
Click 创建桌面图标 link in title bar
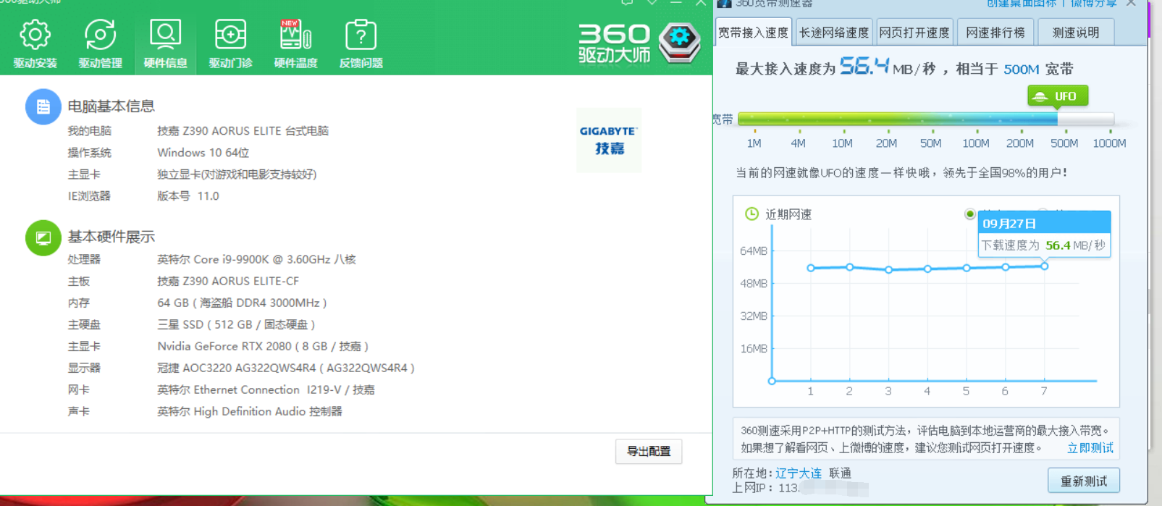click(1021, 4)
